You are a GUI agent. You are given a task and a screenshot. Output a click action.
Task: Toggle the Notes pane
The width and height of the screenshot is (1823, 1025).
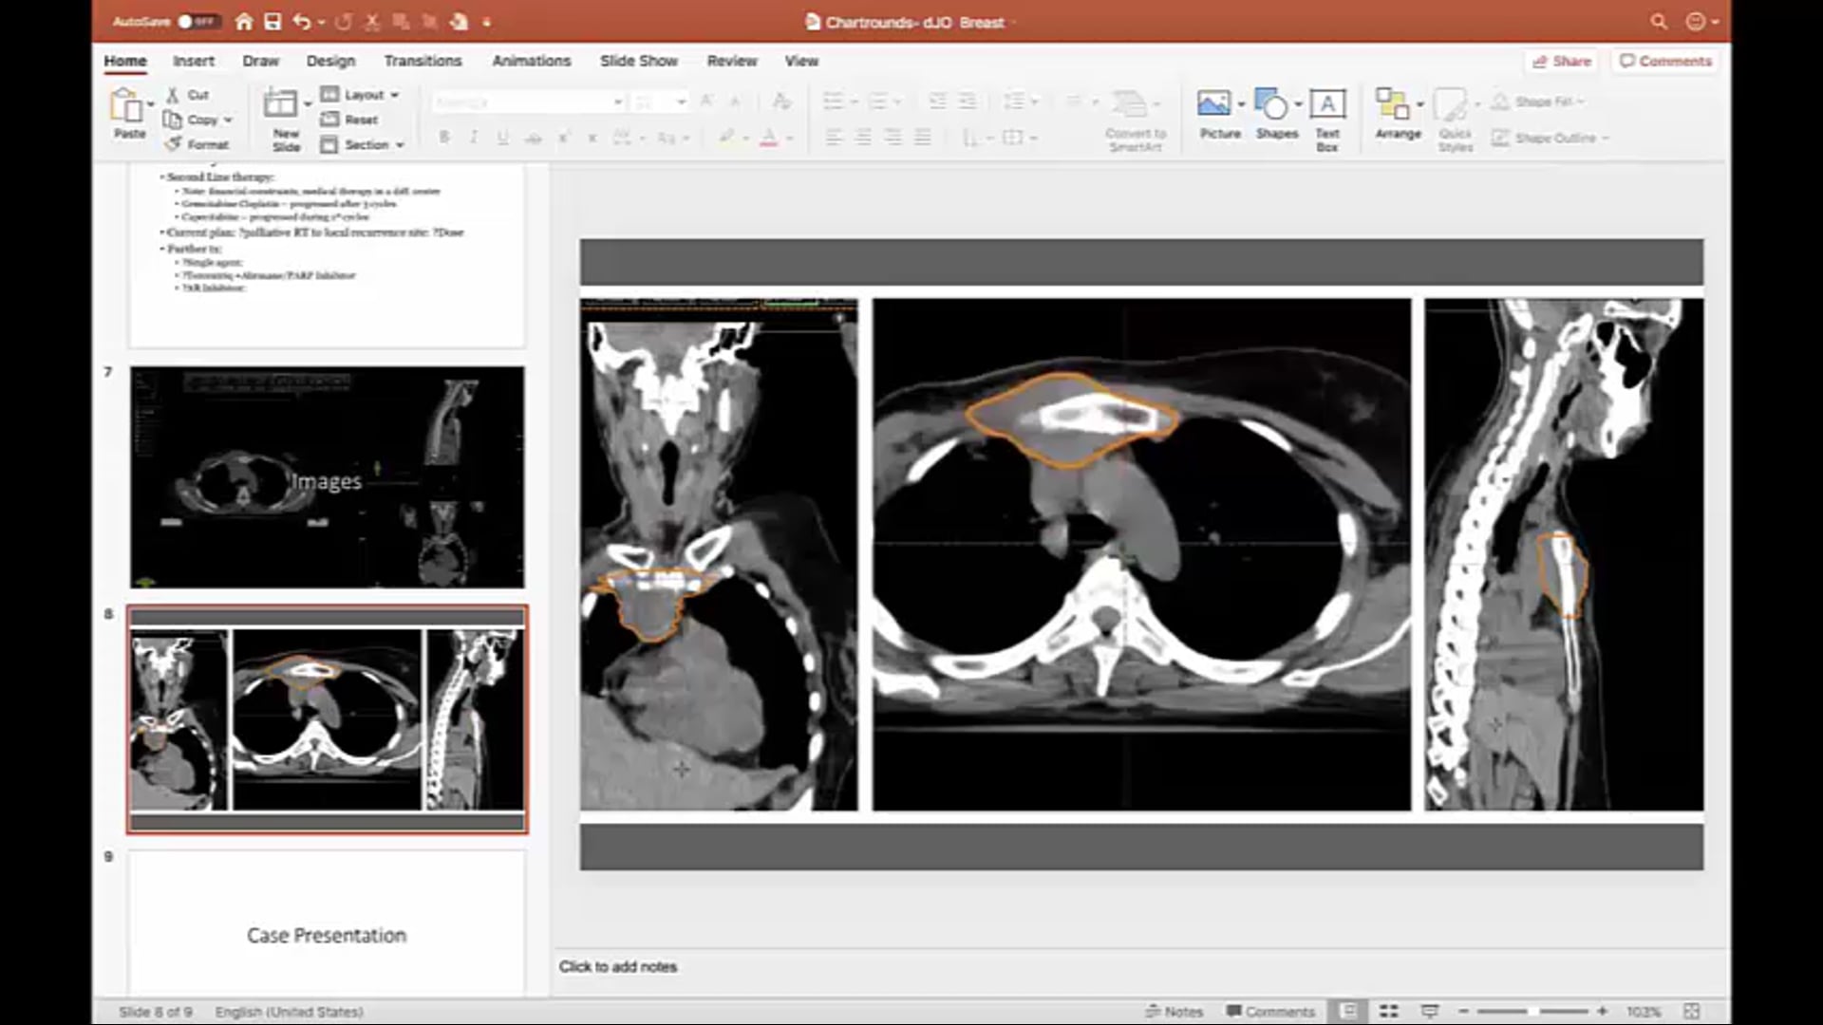(x=1175, y=1012)
